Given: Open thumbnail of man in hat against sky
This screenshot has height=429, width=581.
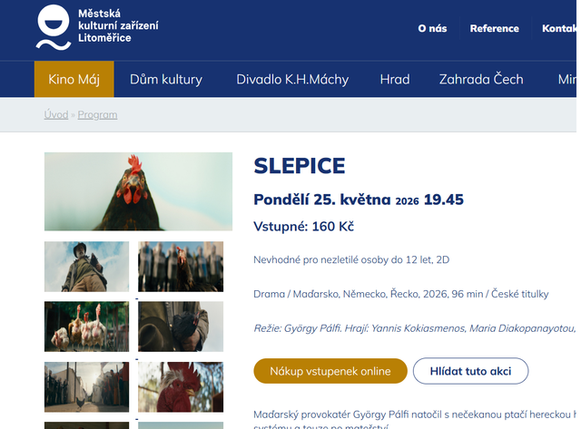Looking at the screenshot, I should click(87, 267).
